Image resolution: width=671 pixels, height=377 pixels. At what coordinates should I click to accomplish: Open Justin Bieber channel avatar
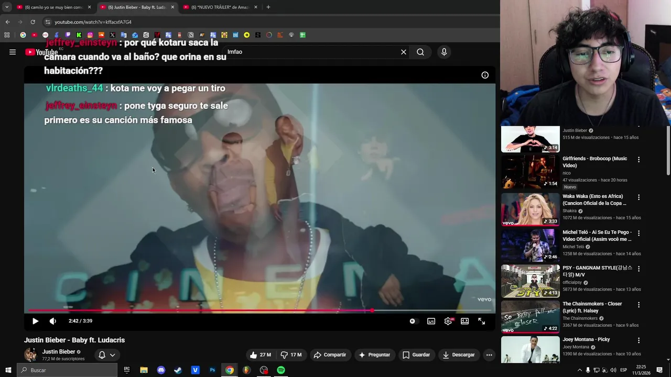tap(31, 354)
